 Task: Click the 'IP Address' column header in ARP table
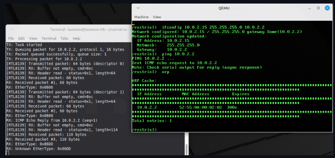click(149, 94)
